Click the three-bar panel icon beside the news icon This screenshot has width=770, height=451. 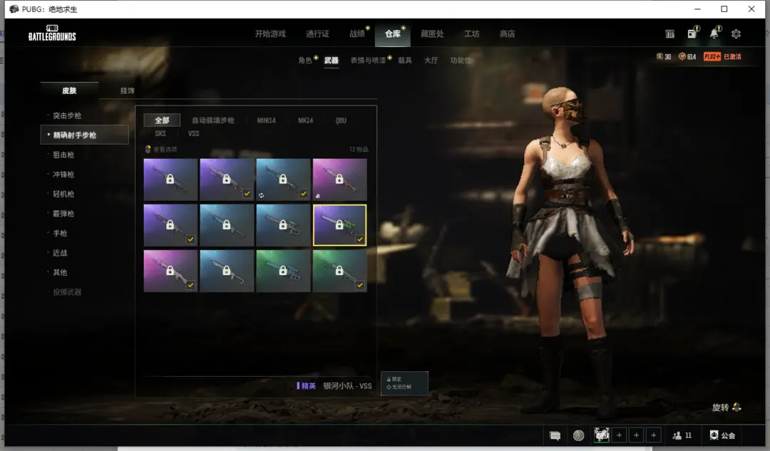pyautogui.click(x=669, y=34)
